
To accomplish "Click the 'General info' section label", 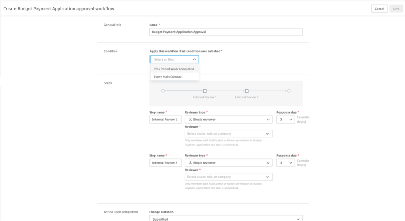I will coord(112,25).
